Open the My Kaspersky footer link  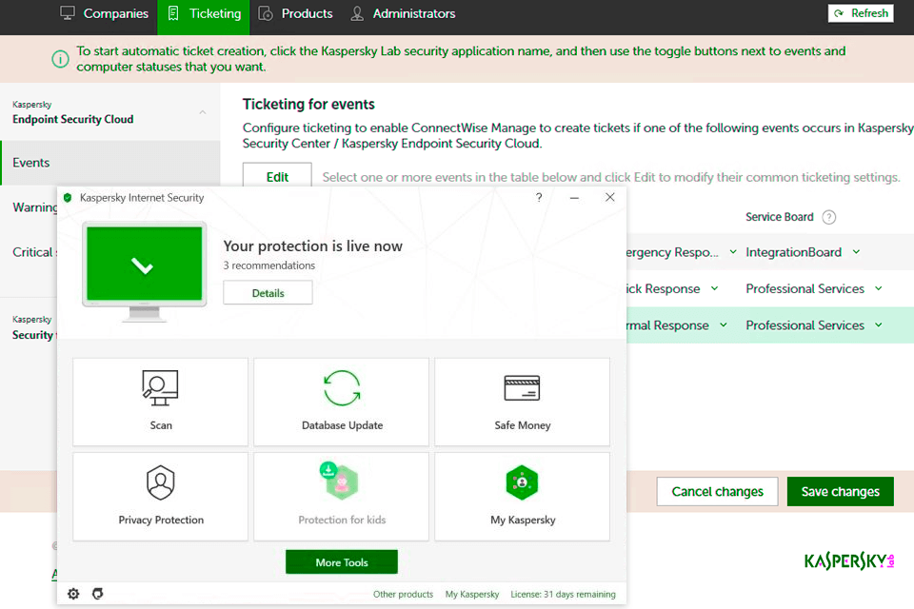pos(472,594)
